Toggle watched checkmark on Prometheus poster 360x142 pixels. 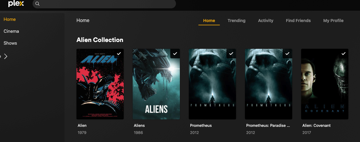click(231, 54)
